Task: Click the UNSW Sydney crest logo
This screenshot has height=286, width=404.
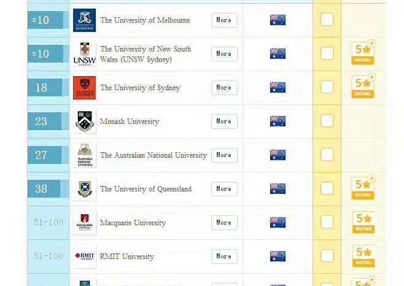Action: point(84,54)
